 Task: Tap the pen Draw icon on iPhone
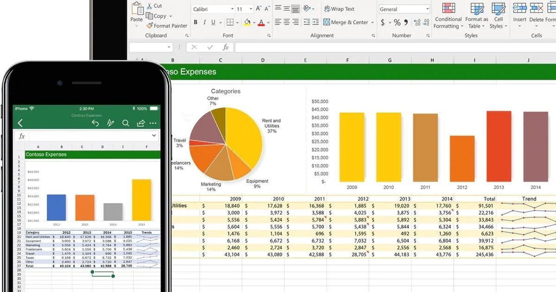coord(110,123)
